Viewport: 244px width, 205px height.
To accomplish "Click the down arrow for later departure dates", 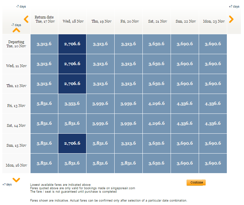I will point(16,180).
